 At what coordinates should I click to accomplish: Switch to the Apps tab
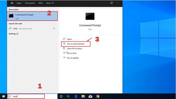[x=19, y=3]
